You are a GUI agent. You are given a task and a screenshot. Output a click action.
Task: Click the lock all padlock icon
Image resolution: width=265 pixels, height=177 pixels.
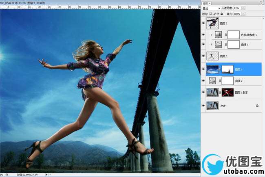[x=221, y=14]
